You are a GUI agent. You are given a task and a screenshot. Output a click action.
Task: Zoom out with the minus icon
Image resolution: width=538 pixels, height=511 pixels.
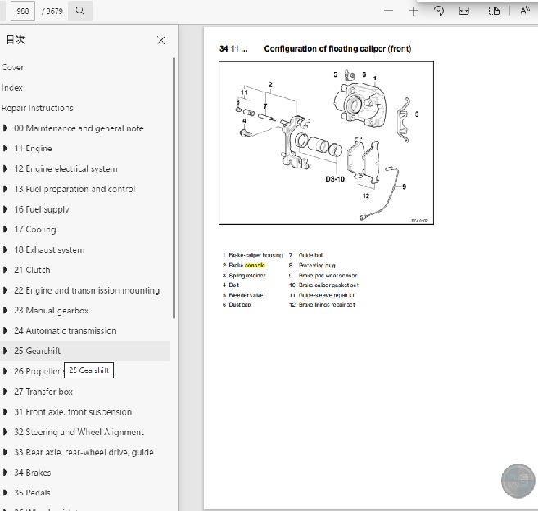[x=388, y=11]
